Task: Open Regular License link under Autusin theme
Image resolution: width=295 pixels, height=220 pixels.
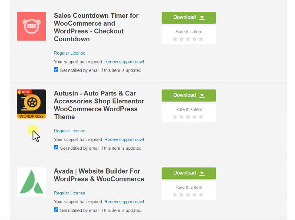Action: point(70,131)
